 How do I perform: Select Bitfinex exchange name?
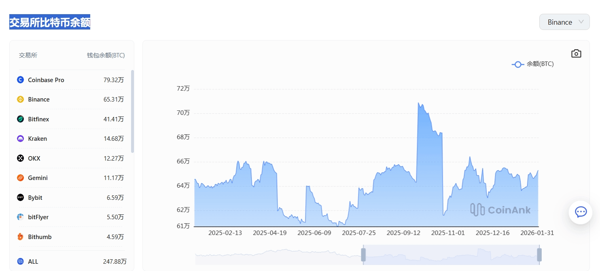point(38,119)
